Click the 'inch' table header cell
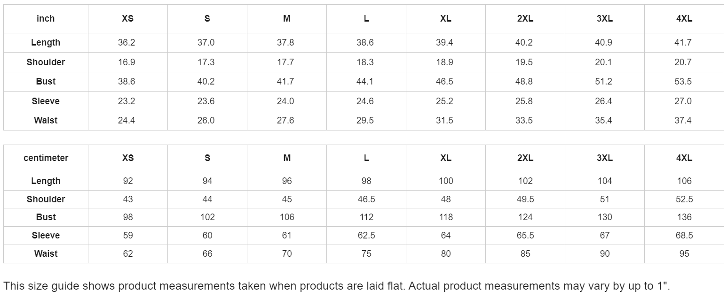The image size is (728, 299). point(46,19)
